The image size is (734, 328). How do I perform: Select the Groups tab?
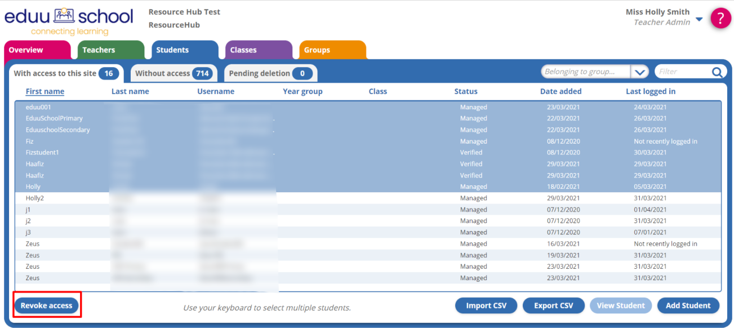coord(317,50)
